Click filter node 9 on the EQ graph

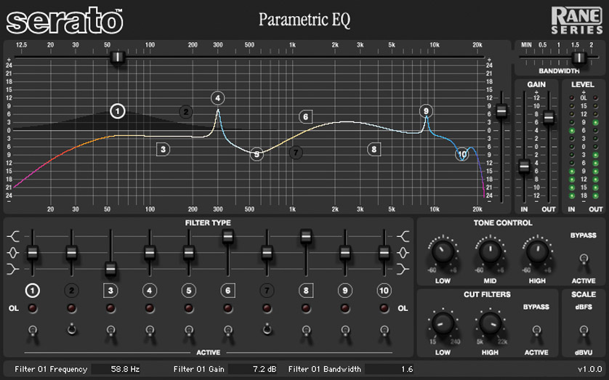point(426,110)
